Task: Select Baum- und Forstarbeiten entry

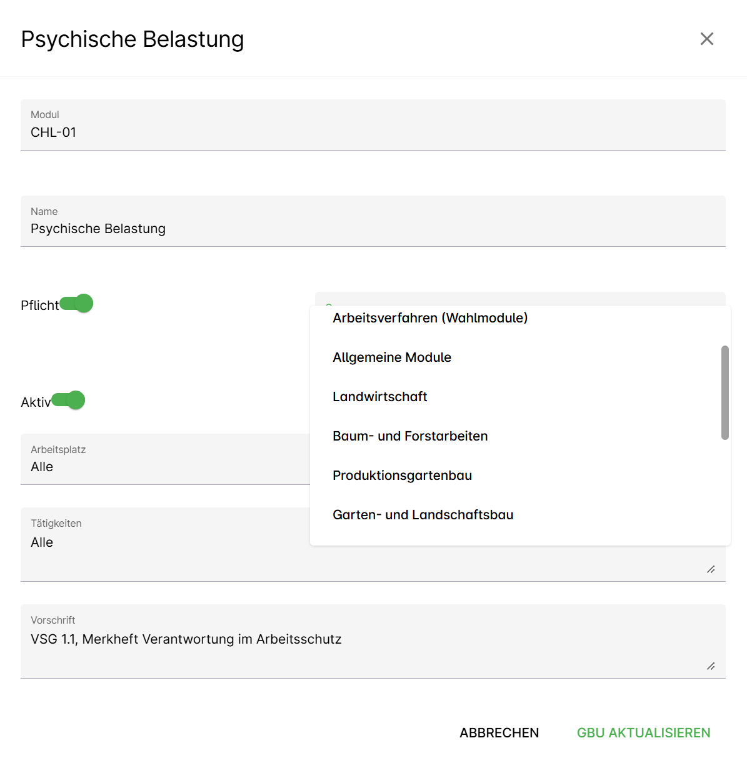Action: click(410, 436)
